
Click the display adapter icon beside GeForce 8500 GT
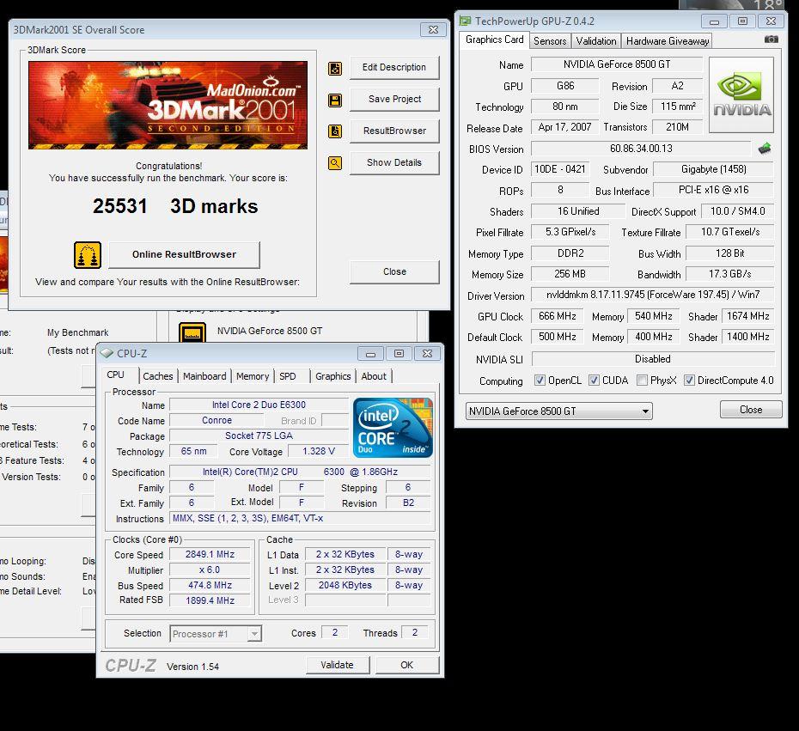192,332
